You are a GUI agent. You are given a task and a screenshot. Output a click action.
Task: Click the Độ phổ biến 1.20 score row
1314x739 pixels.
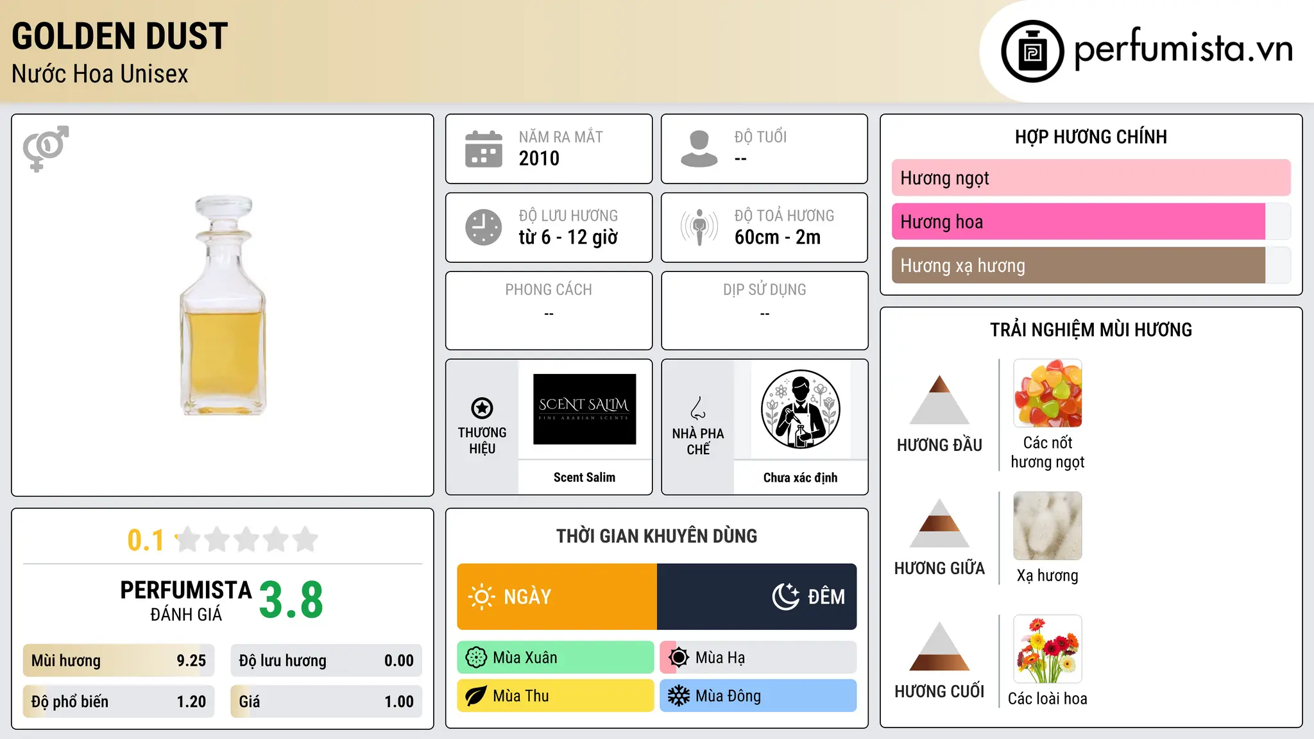point(119,702)
